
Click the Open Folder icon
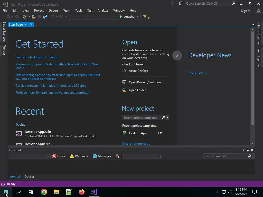pyautogui.click(x=124, y=90)
